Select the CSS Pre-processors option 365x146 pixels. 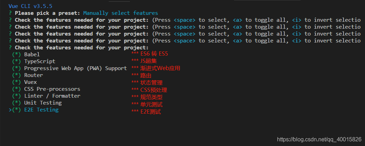pyautogui.click(x=52, y=89)
